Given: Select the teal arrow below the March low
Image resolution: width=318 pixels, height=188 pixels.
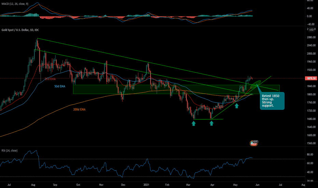Looking at the screenshot, I should [x=193, y=123].
